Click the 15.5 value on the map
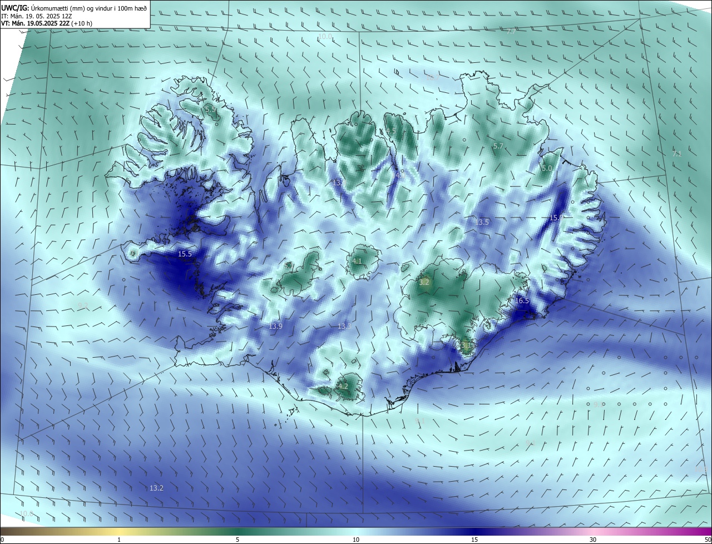This screenshot has width=712, height=544. point(185,254)
